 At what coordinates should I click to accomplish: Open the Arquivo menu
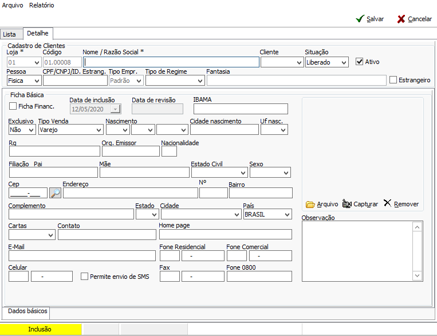[13, 5]
